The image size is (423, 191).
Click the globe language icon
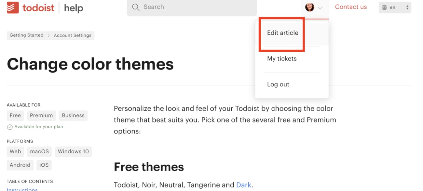(x=385, y=7)
